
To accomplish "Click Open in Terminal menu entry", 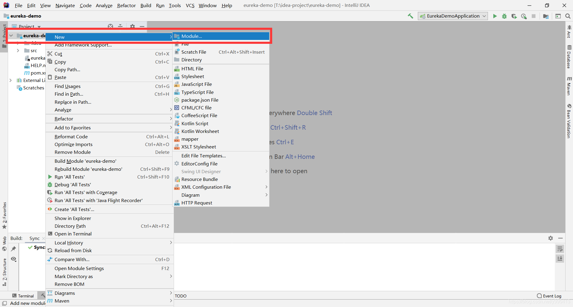I will click(110, 234).
